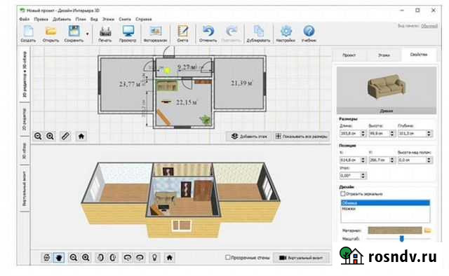Click the Фотореализм toolbar icon

coord(156,31)
